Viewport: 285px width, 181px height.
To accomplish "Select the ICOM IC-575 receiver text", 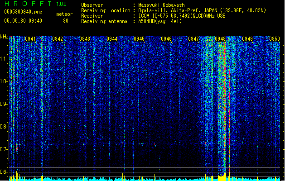I will 182,16.
